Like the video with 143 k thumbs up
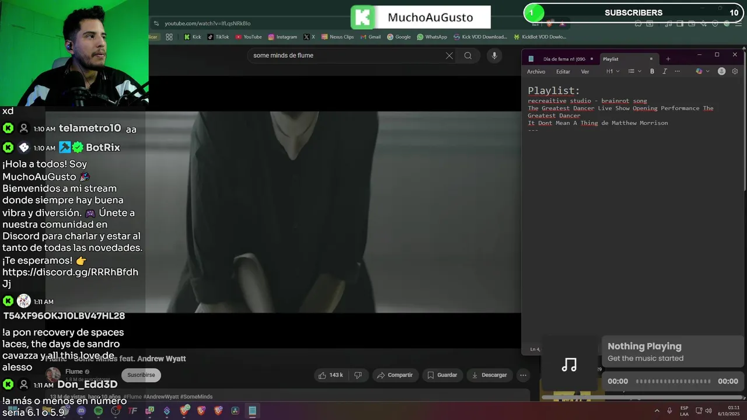 tap(331, 375)
